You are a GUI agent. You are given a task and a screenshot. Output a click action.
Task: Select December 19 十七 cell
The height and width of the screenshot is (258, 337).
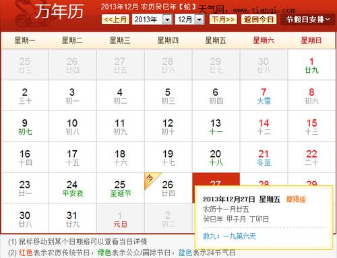point(168,157)
